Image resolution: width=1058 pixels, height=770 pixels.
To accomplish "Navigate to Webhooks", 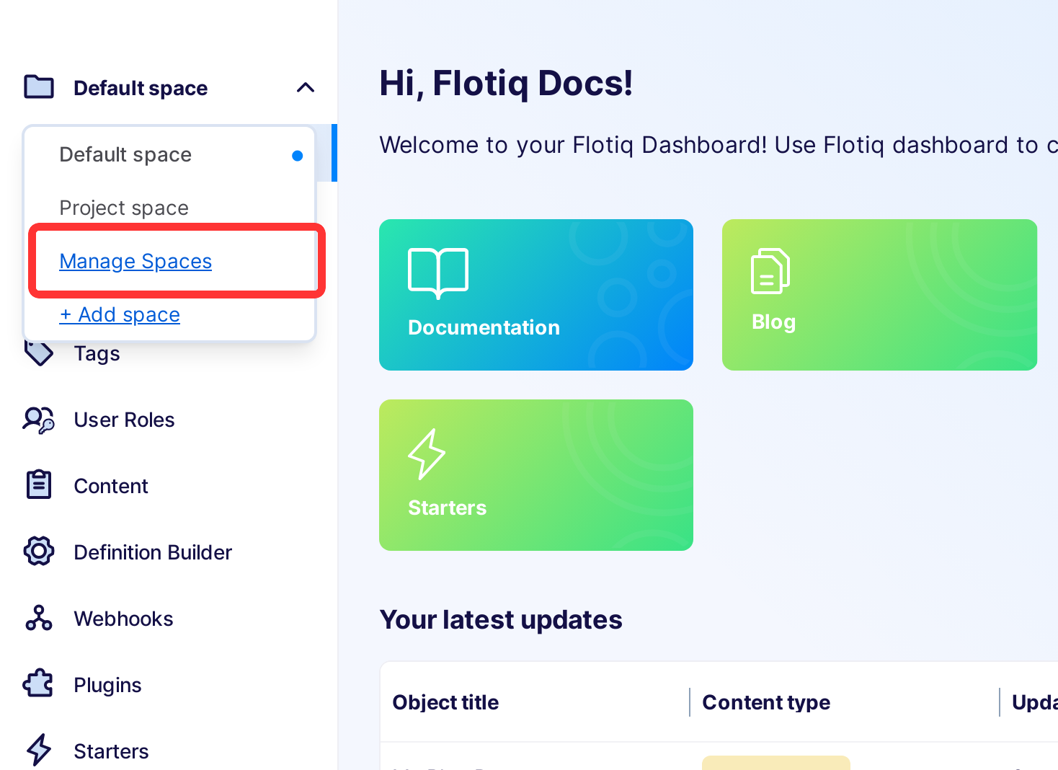I will pyautogui.click(x=123, y=619).
